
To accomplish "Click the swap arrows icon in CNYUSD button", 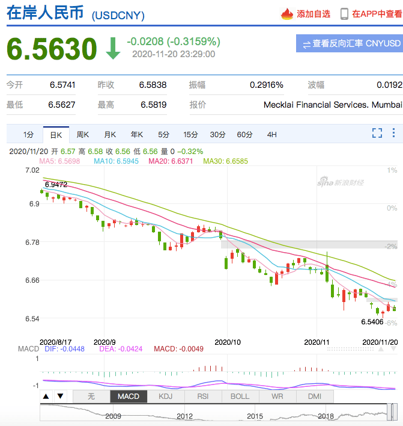I will pos(306,45).
